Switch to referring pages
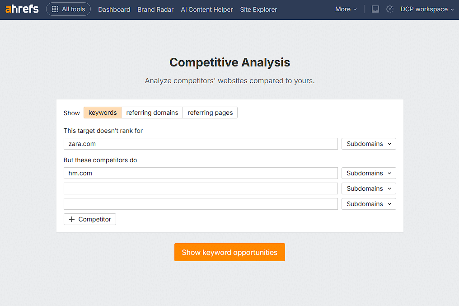The height and width of the screenshot is (306, 459). (210, 113)
